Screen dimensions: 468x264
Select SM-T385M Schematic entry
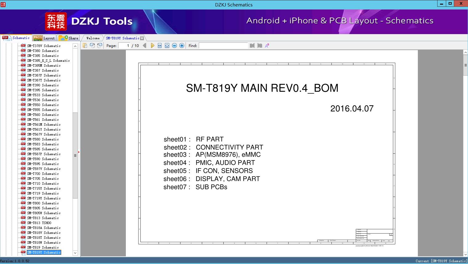(x=44, y=65)
